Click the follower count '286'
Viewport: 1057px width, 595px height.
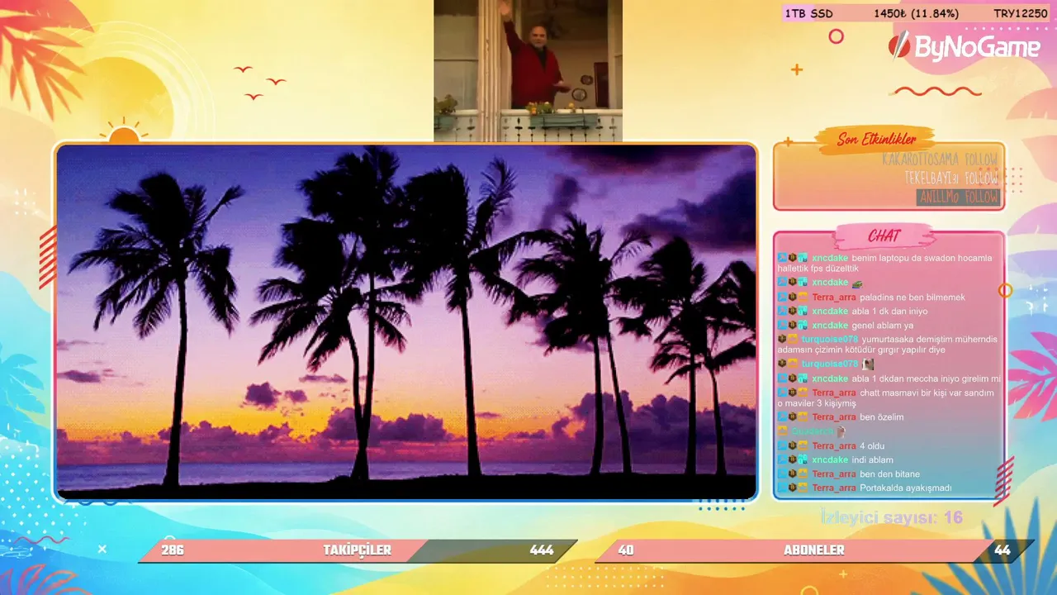click(173, 550)
